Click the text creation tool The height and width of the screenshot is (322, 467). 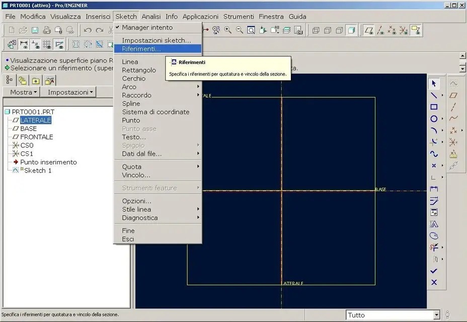pos(433,224)
